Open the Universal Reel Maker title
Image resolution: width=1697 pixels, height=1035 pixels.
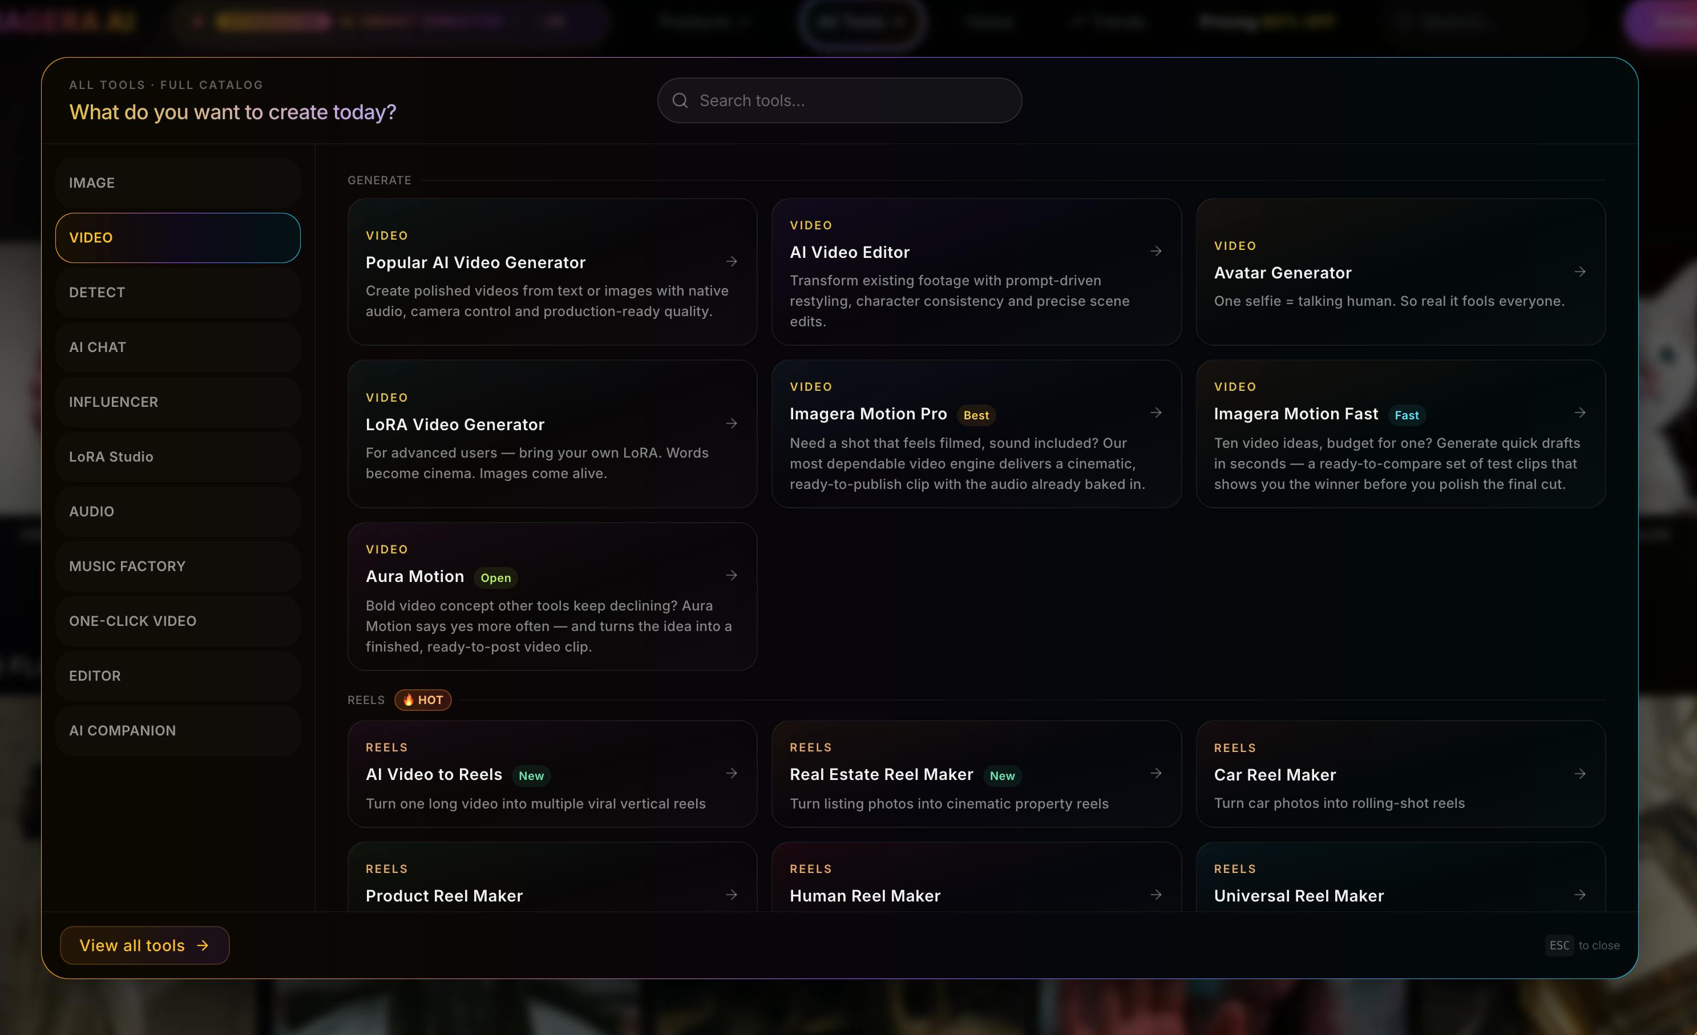[x=1298, y=895]
